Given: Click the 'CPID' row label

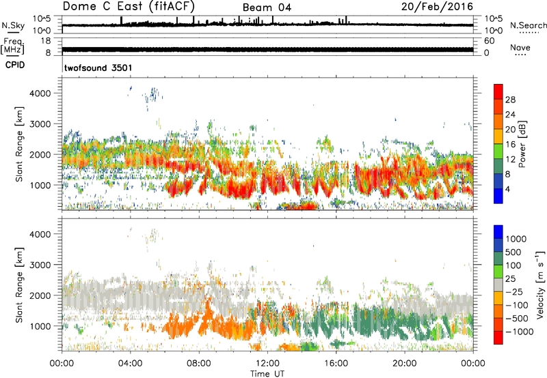Looking at the screenshot, I should point(15,65).
